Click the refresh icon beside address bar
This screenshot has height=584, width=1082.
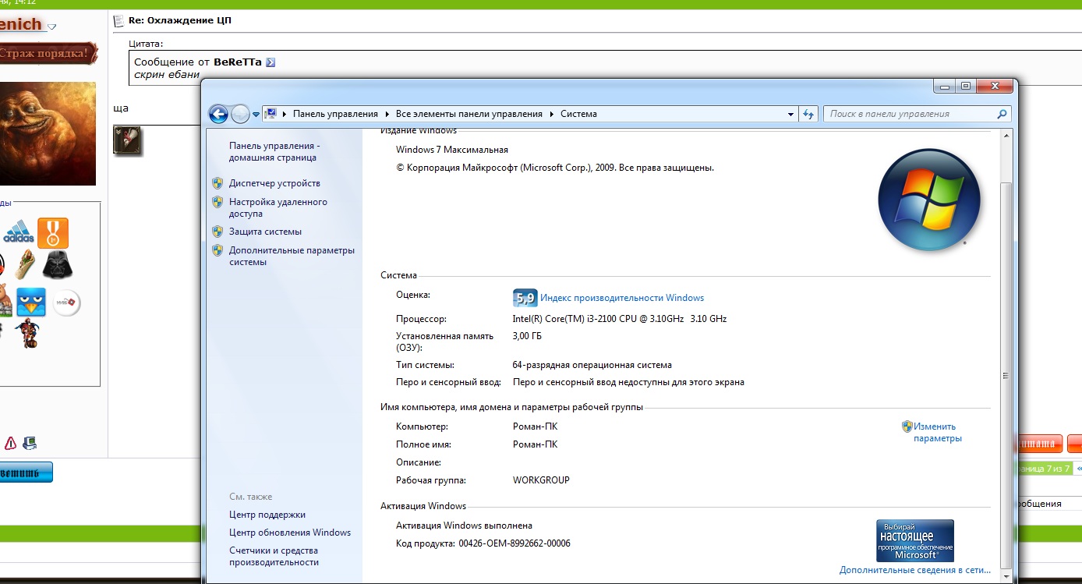pos(808,114)
